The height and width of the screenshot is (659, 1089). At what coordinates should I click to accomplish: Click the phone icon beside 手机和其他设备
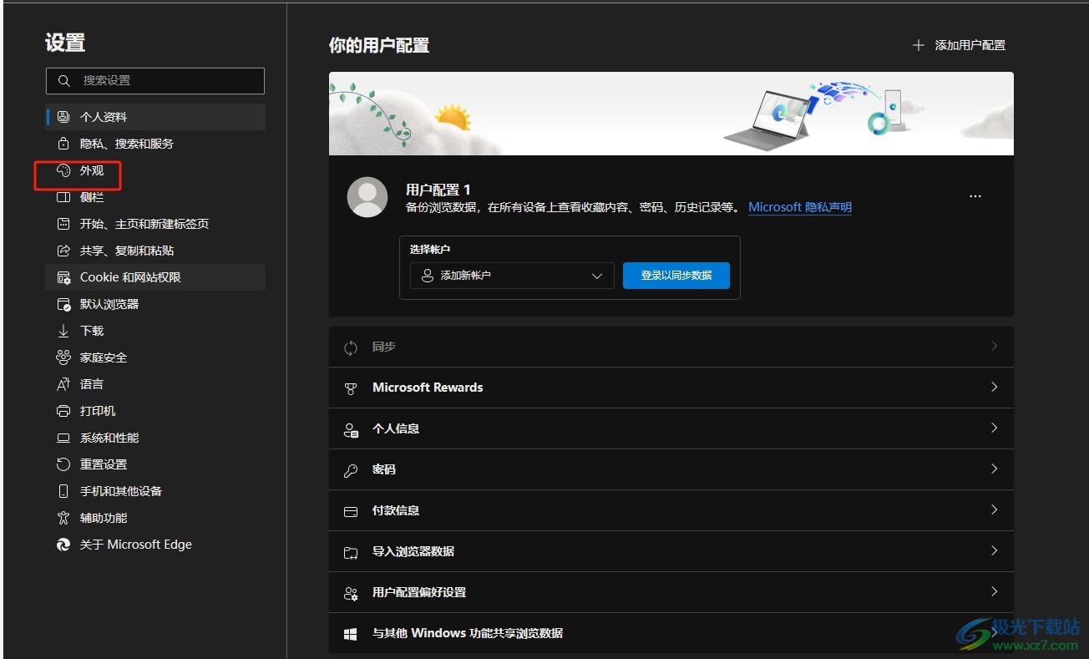(63, 491)
